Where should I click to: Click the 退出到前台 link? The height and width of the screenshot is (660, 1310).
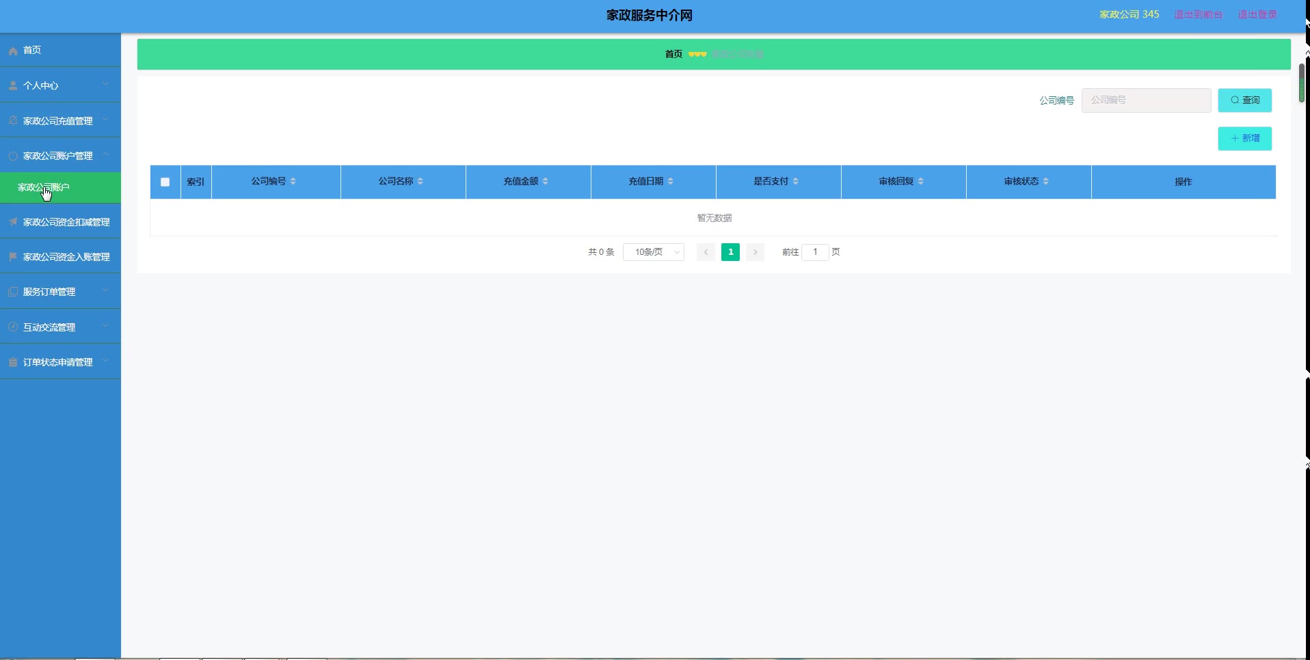click(1198, 14)
